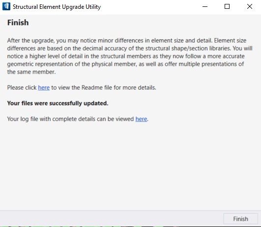Click the window title text 'Structural Element Upgrade Utility'
The image size is (261, 227).
[57, 7]
